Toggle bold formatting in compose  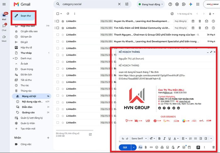coord(159,139)
